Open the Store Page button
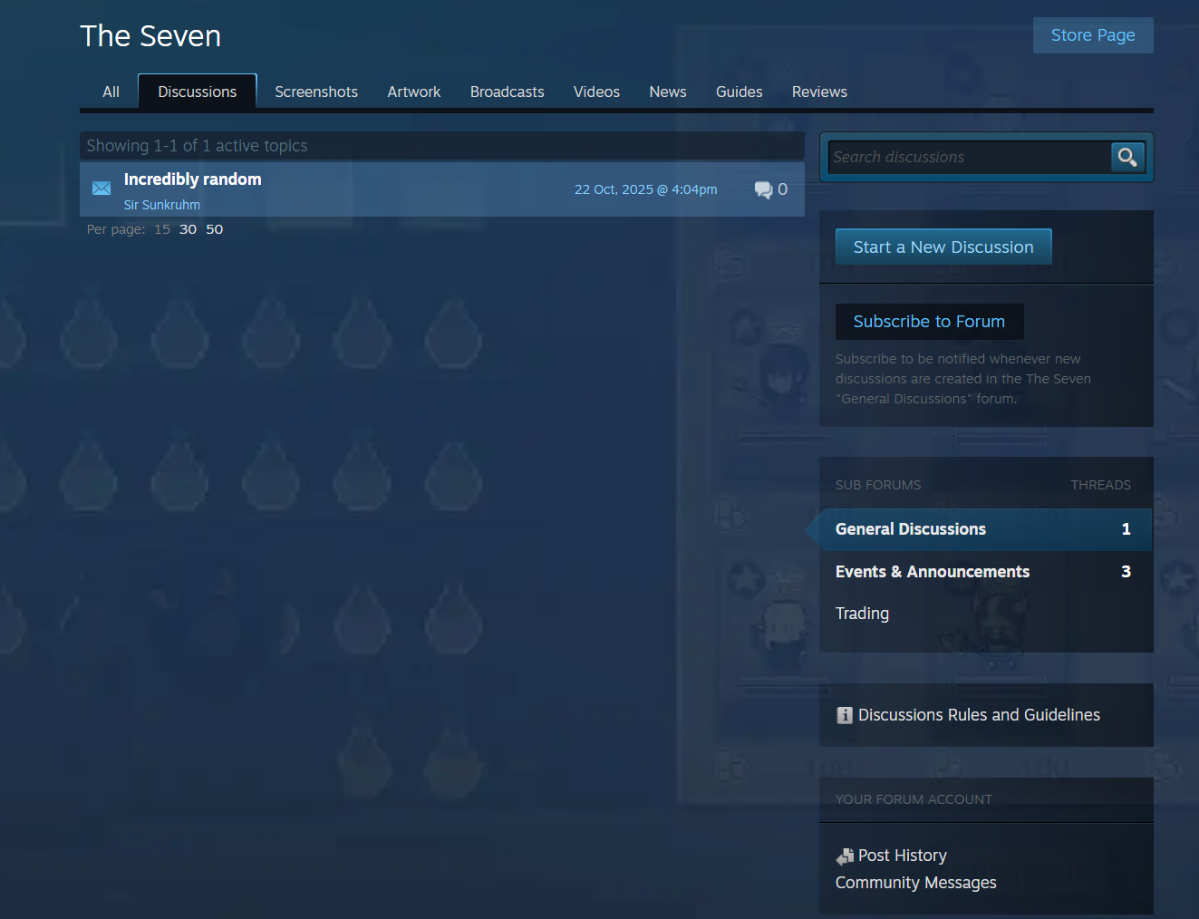The image size is (1199, 919). point(1093,35)
